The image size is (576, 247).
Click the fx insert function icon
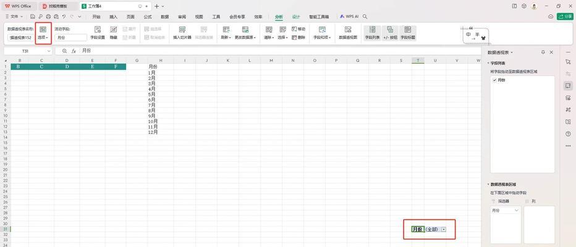pos(74,51)
